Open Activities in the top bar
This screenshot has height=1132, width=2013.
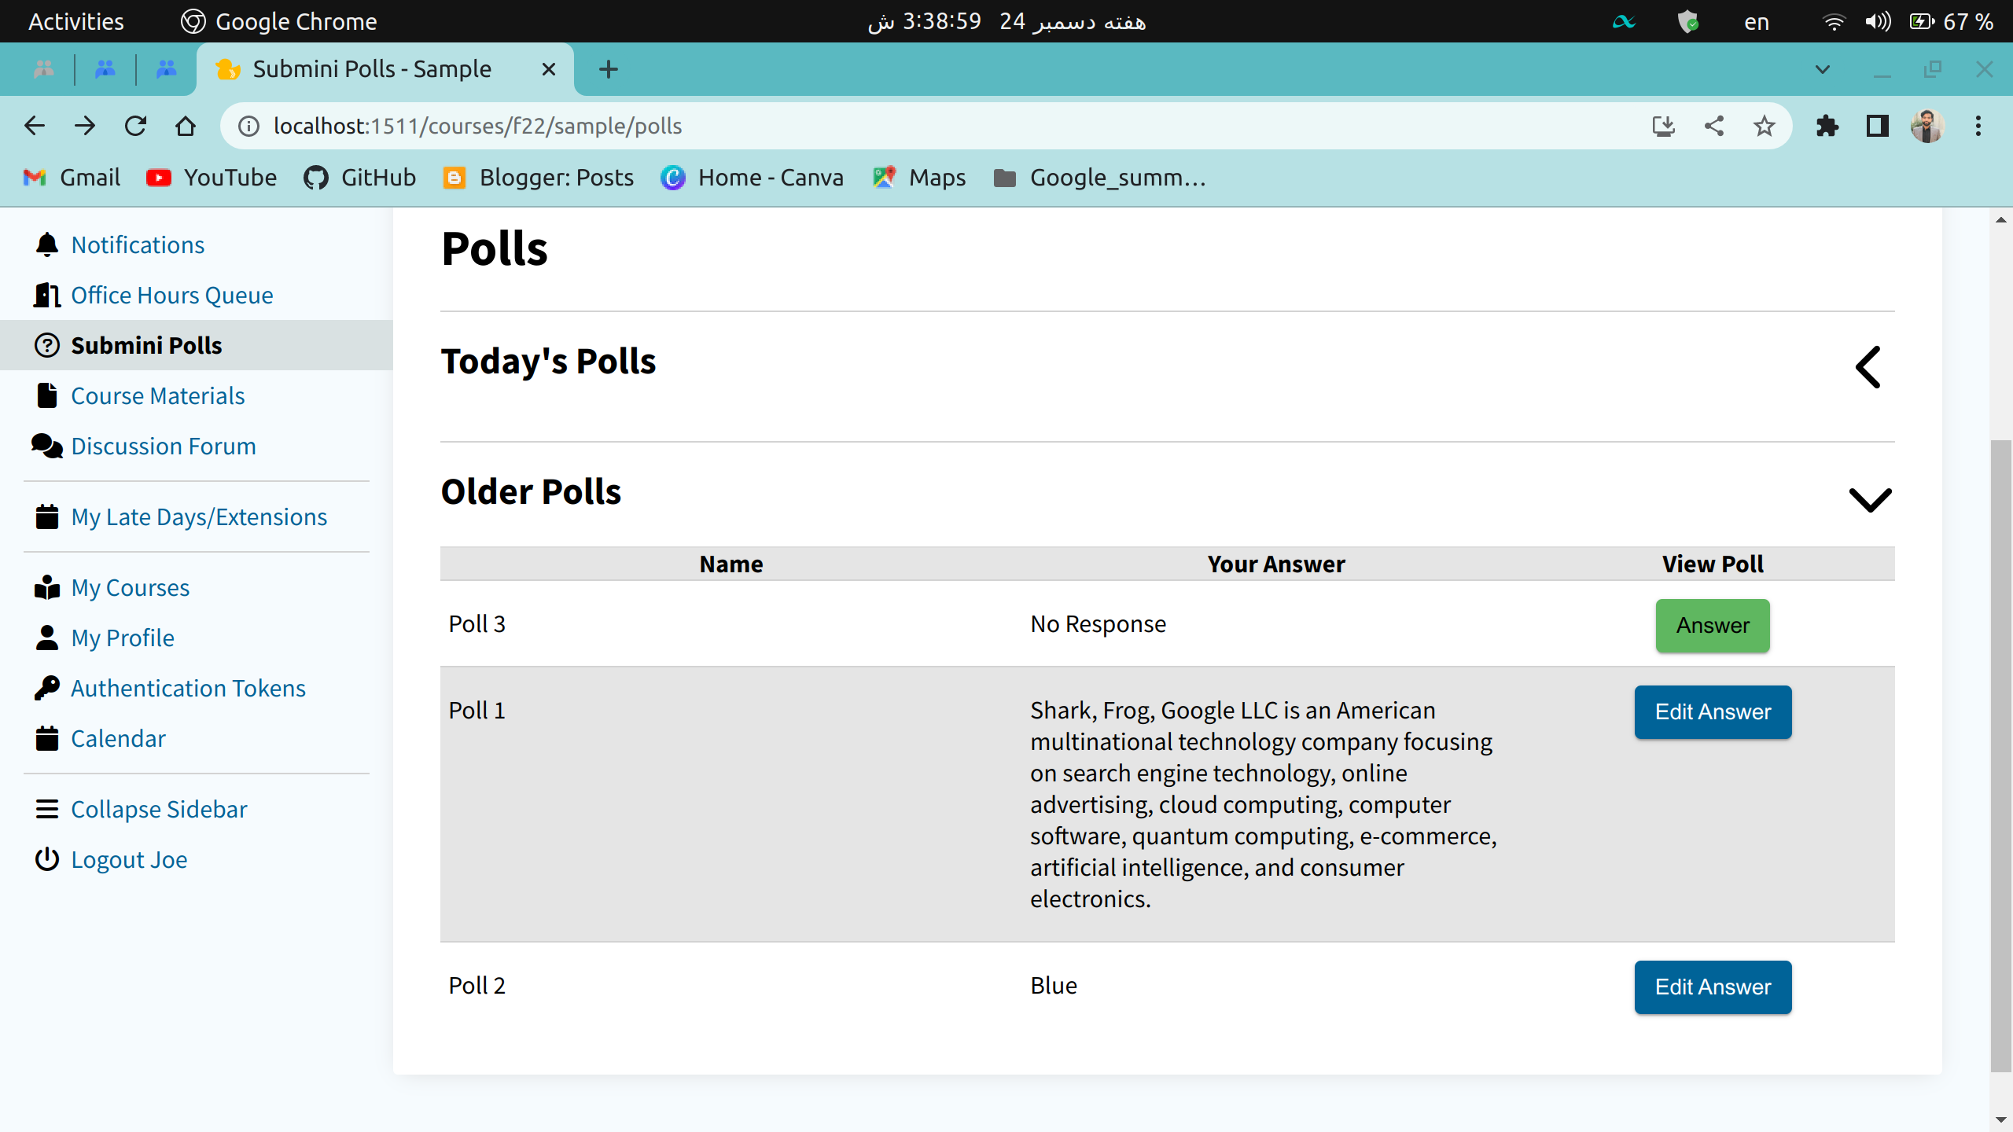pos(75,21)
